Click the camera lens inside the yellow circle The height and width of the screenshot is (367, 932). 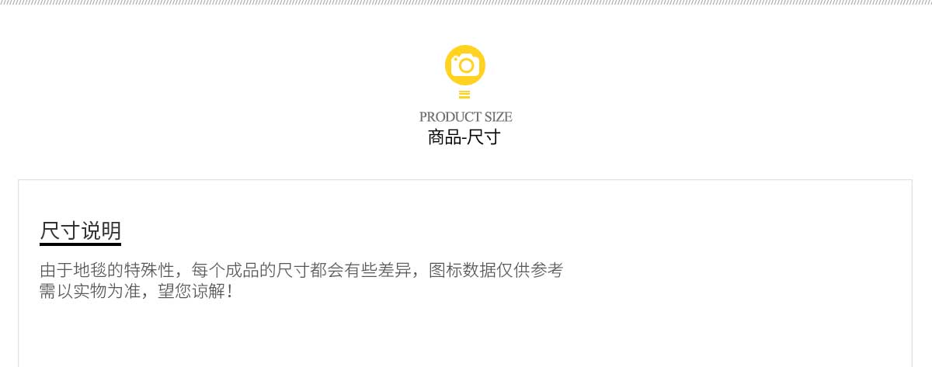pos(465,66)
